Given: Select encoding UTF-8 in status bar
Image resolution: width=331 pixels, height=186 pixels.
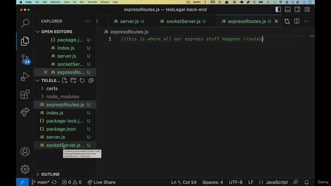Looking at the screenshot, I should coord(236,182).
